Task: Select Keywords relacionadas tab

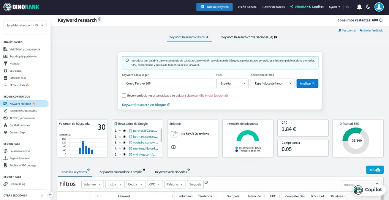Action: 172,172
